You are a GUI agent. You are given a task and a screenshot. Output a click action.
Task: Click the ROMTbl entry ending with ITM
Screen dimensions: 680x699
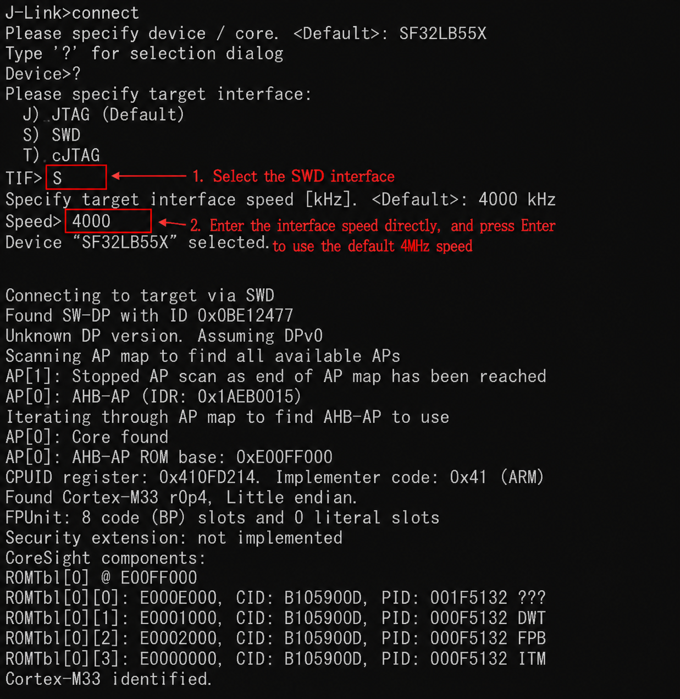pyautogui.click(x=275, y=659)
